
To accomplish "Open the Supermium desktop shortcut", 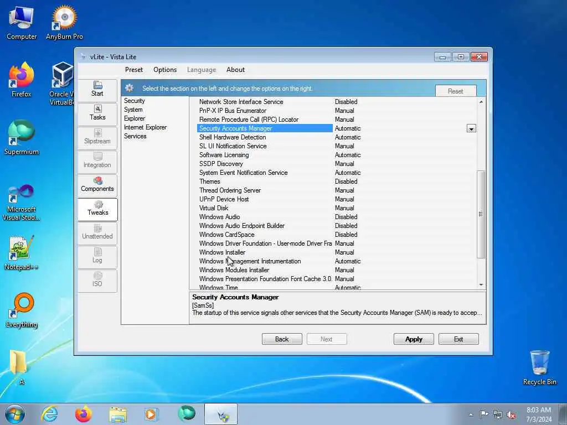I will (x=22, y=138).
